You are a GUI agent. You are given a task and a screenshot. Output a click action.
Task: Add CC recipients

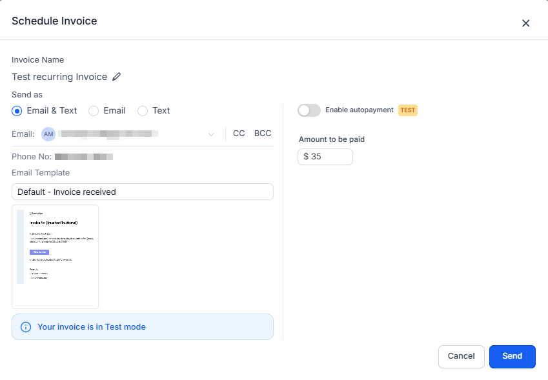[239, 134]
